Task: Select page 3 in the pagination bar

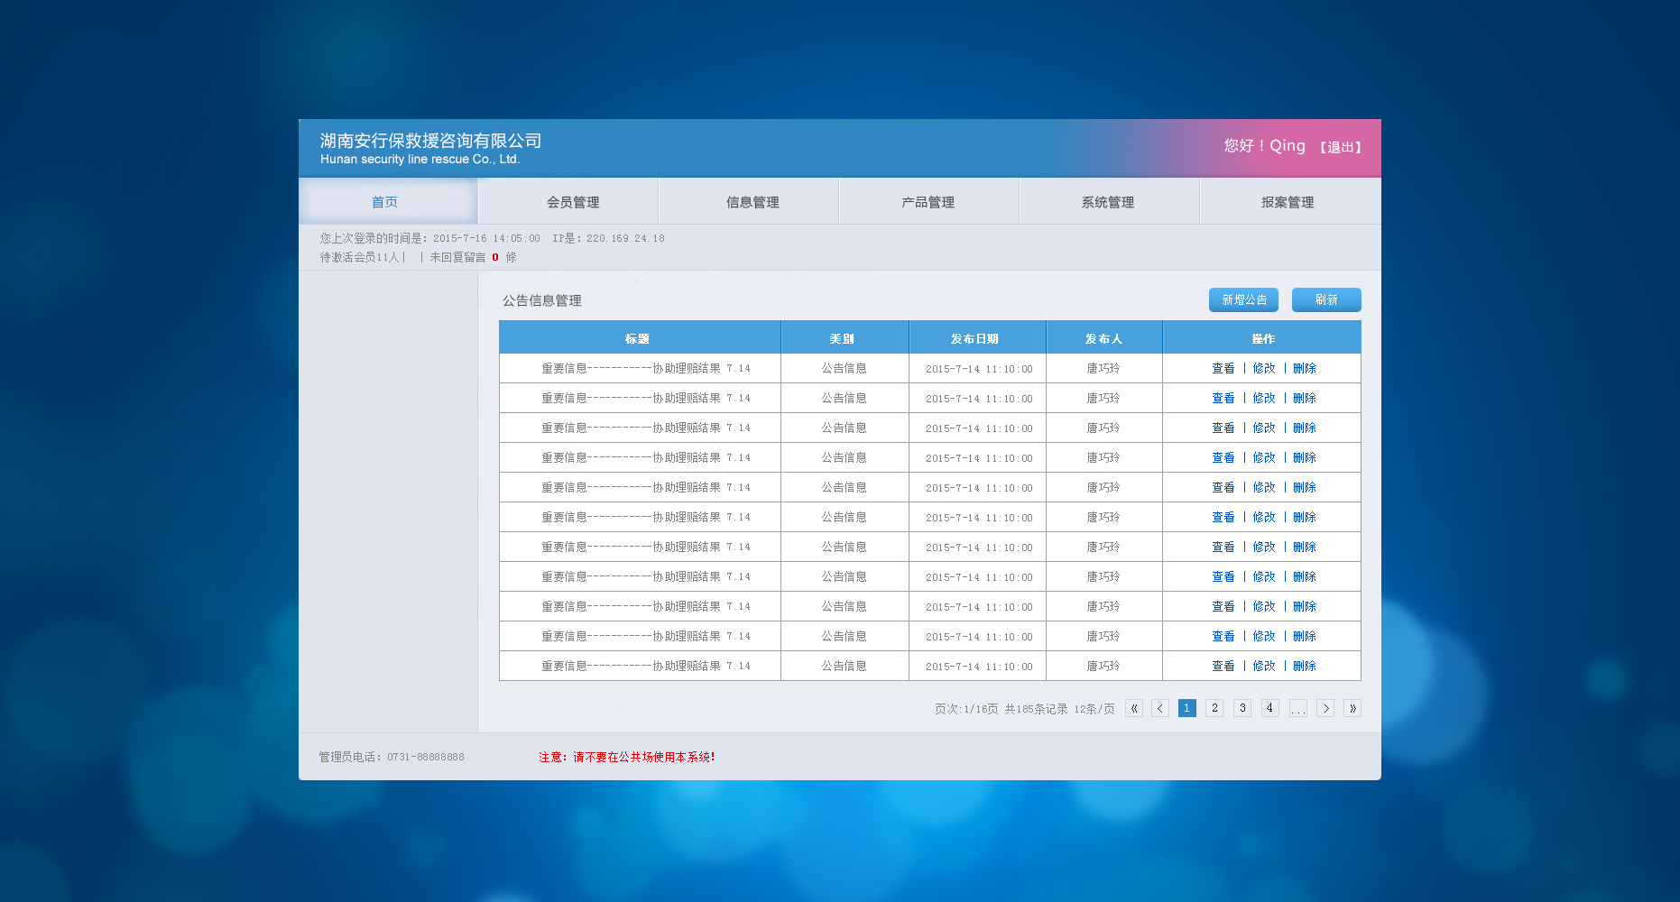Action: (1242, 708)
